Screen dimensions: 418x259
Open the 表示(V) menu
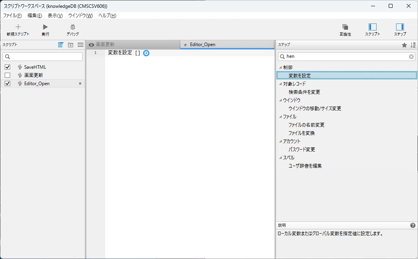click(x=55, y=16)
